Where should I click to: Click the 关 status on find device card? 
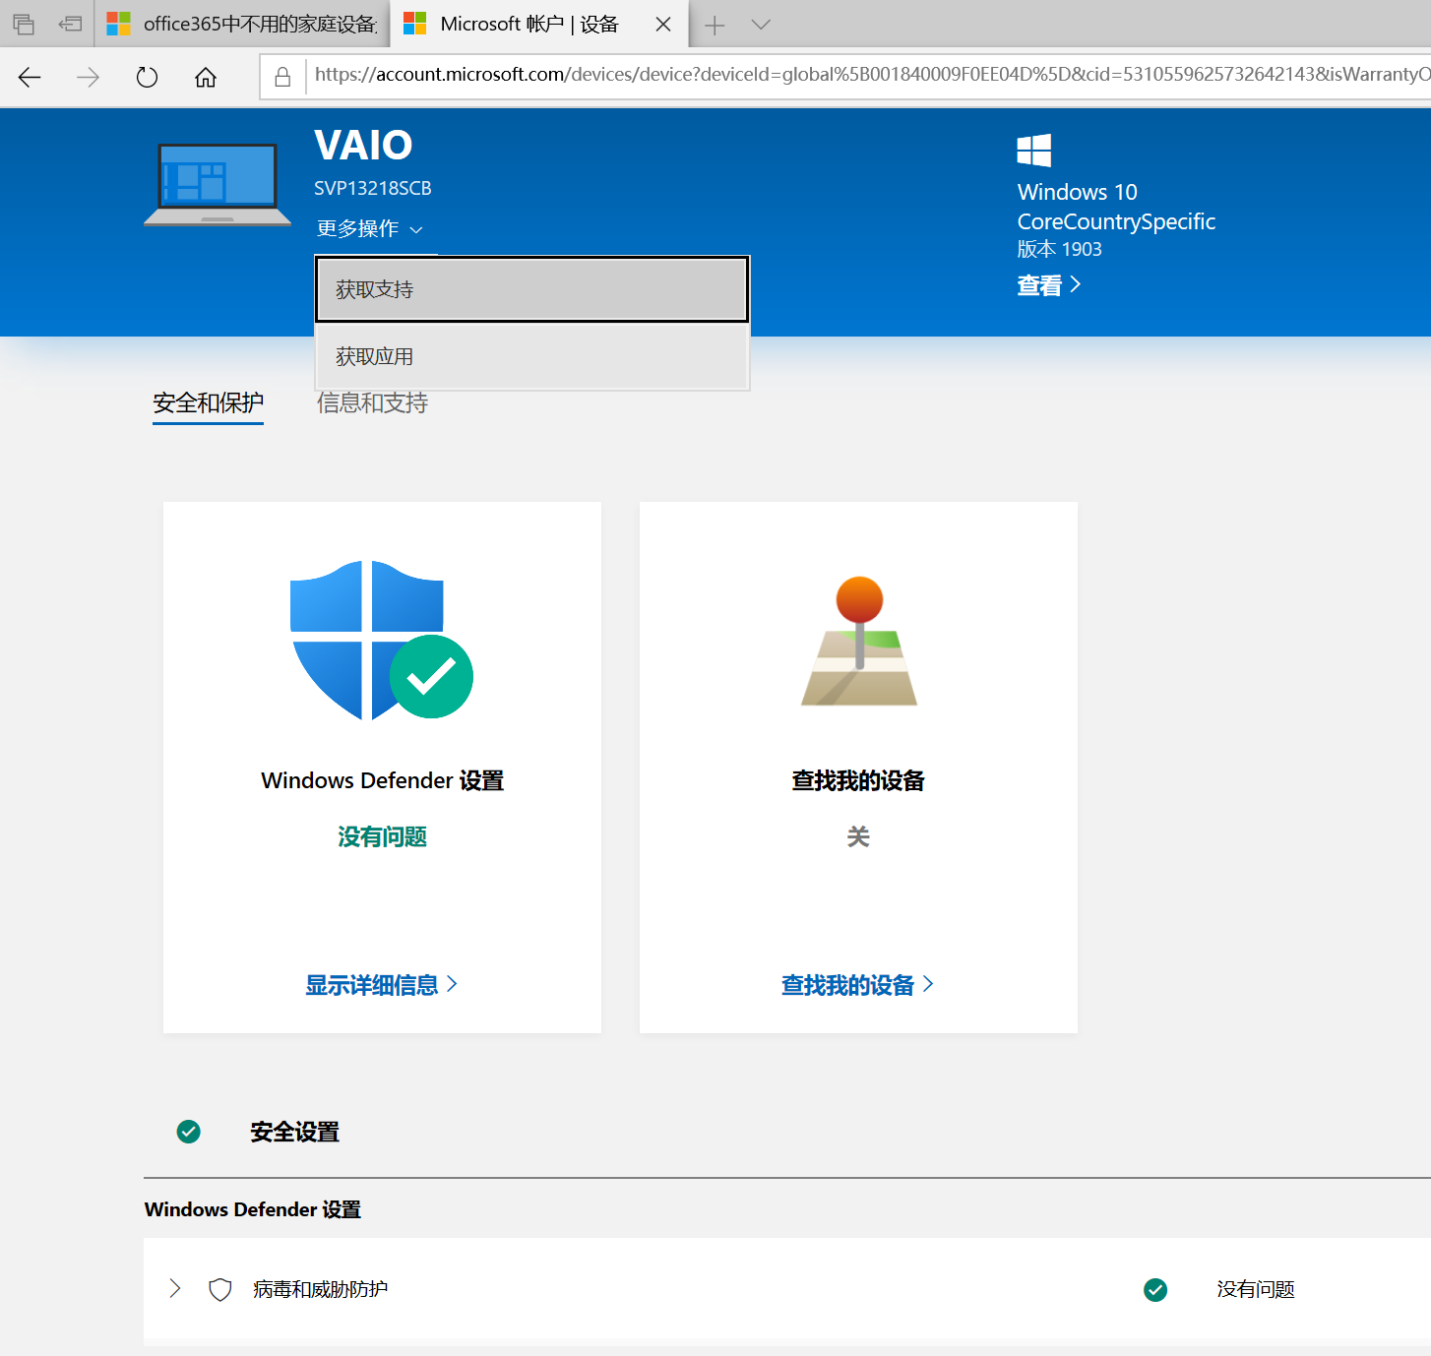858,836
